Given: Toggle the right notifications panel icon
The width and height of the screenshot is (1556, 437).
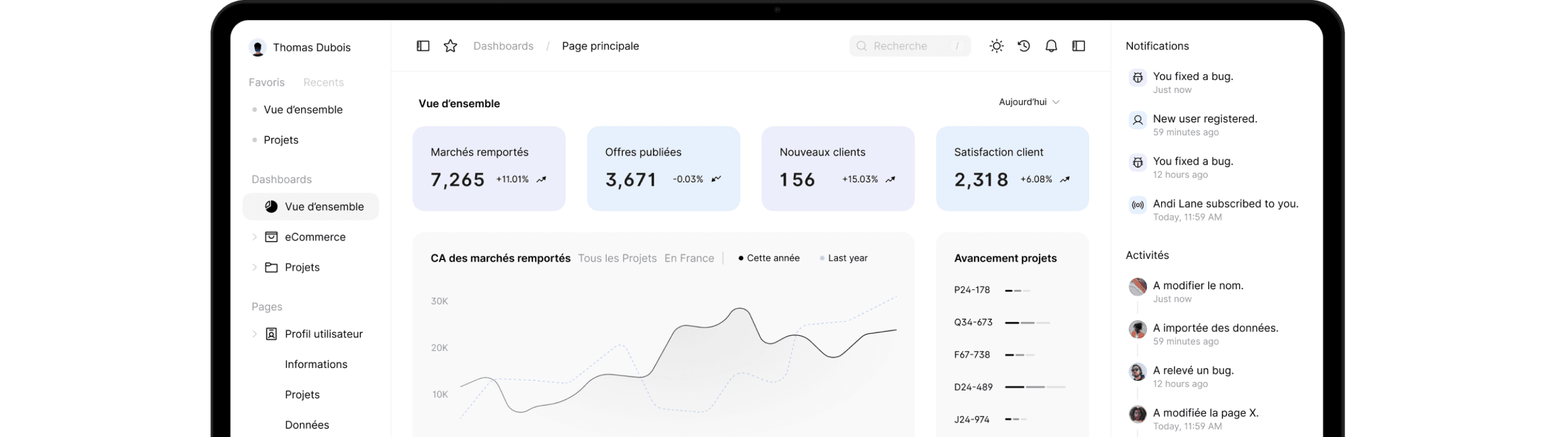Looking at the screenshot, I should point(1078,46).
